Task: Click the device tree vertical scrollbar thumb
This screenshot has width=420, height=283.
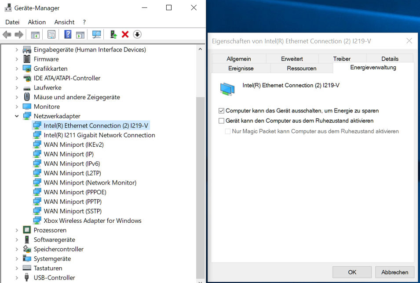Action: pos(200,187)
